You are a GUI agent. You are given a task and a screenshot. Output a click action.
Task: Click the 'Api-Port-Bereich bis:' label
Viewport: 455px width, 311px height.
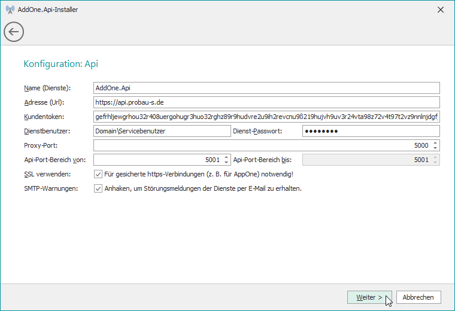point(262,160)
